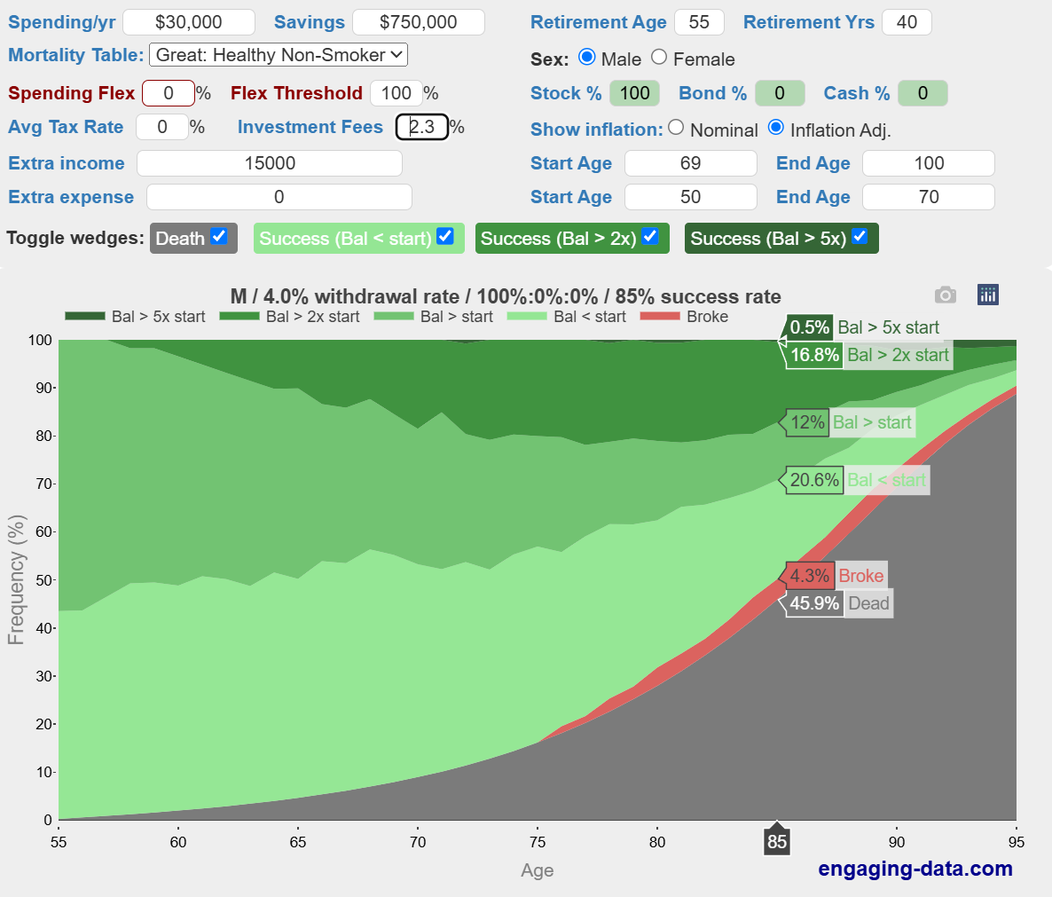Toggle Broke legend entry

click(685, 317)
